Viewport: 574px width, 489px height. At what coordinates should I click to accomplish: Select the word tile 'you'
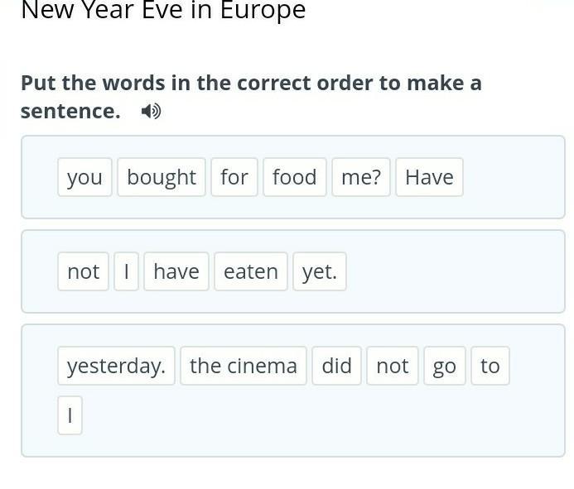[x=84, y=177]
